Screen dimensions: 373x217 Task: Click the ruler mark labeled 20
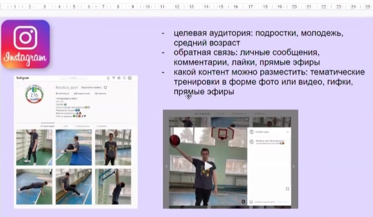click(x=294, y=6)
